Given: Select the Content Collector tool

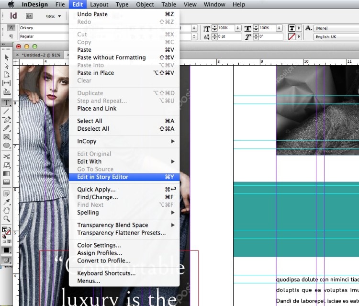Looking at the screenshot, I should pyautogui.click(x=6, y=92).
